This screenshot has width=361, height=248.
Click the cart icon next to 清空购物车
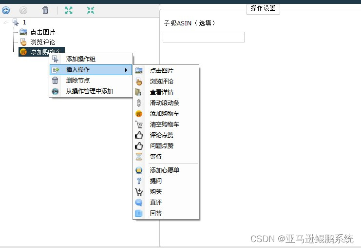(139, 124)
